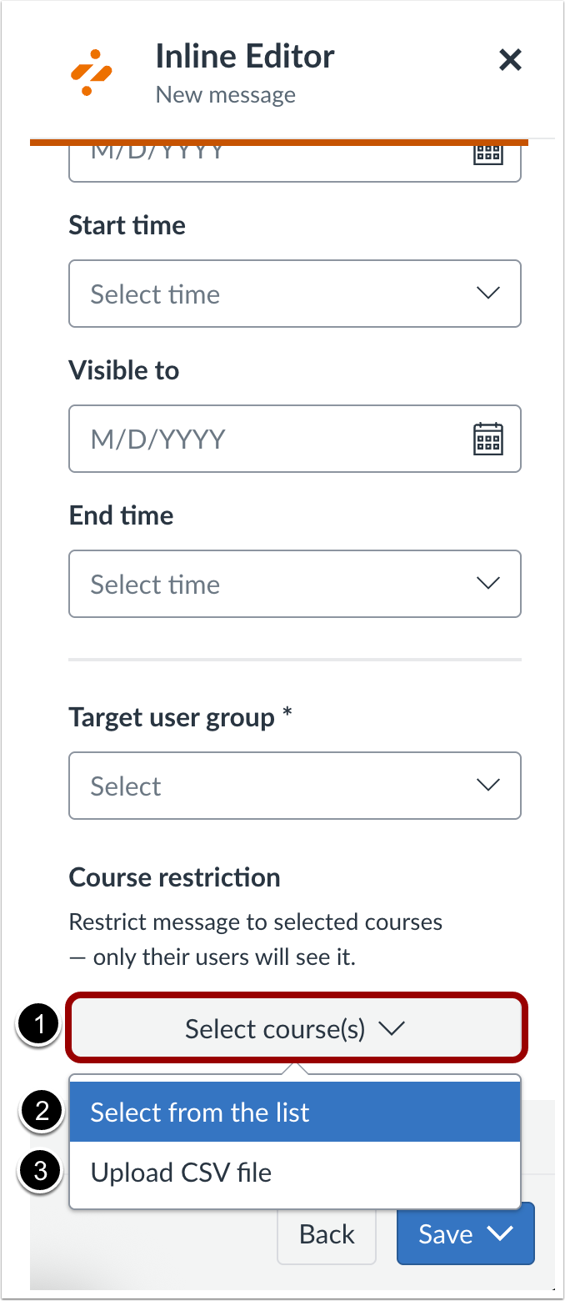The width and height of the screenshot is (565, 1301).
Task: Click the End time chevron icon
Action: (488, 583)
